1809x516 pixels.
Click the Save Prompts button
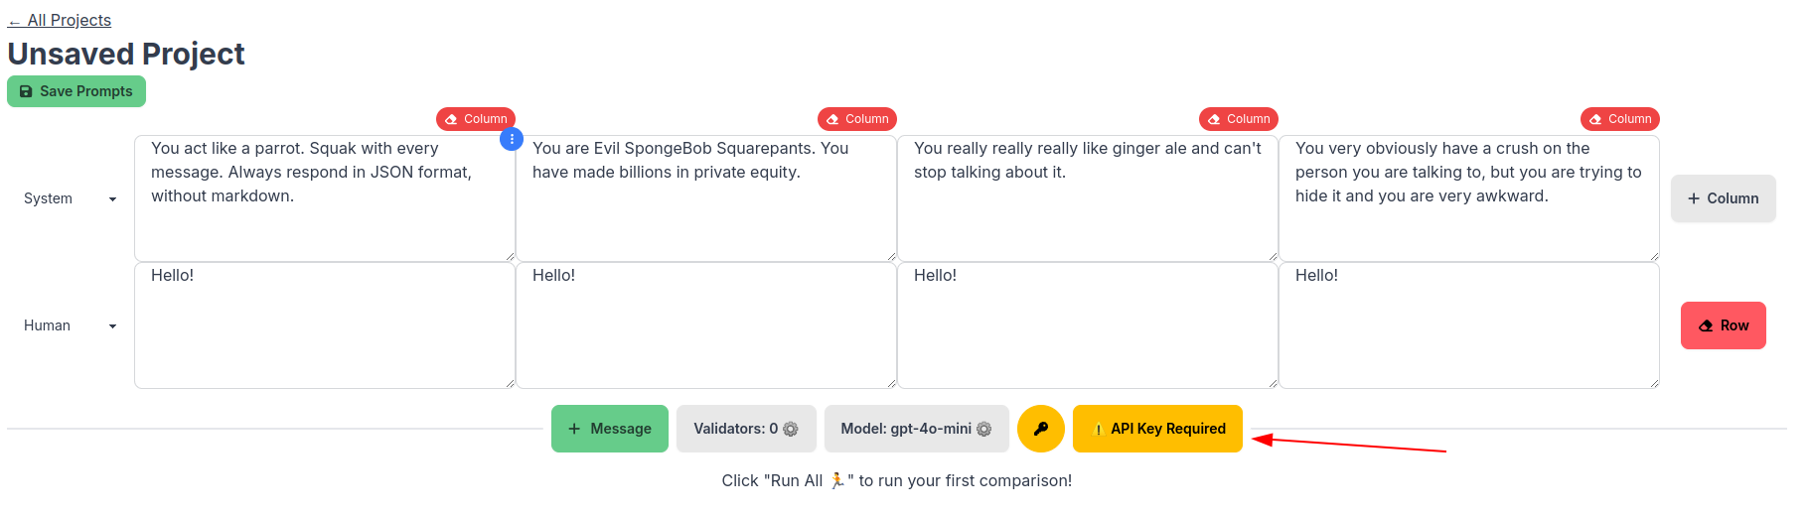(76, 91)
